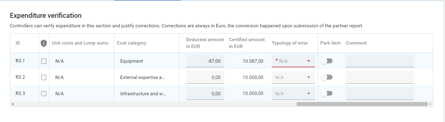This screenshot has width=445, height=122.
Task: Click Deducted amount field for R3.3
Action: point(205,93)
